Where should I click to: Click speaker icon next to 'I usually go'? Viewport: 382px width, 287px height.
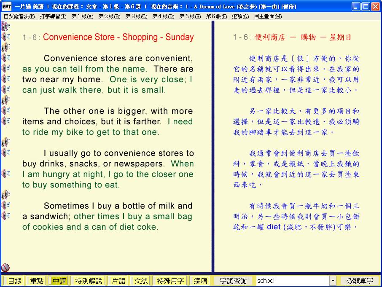5,152
